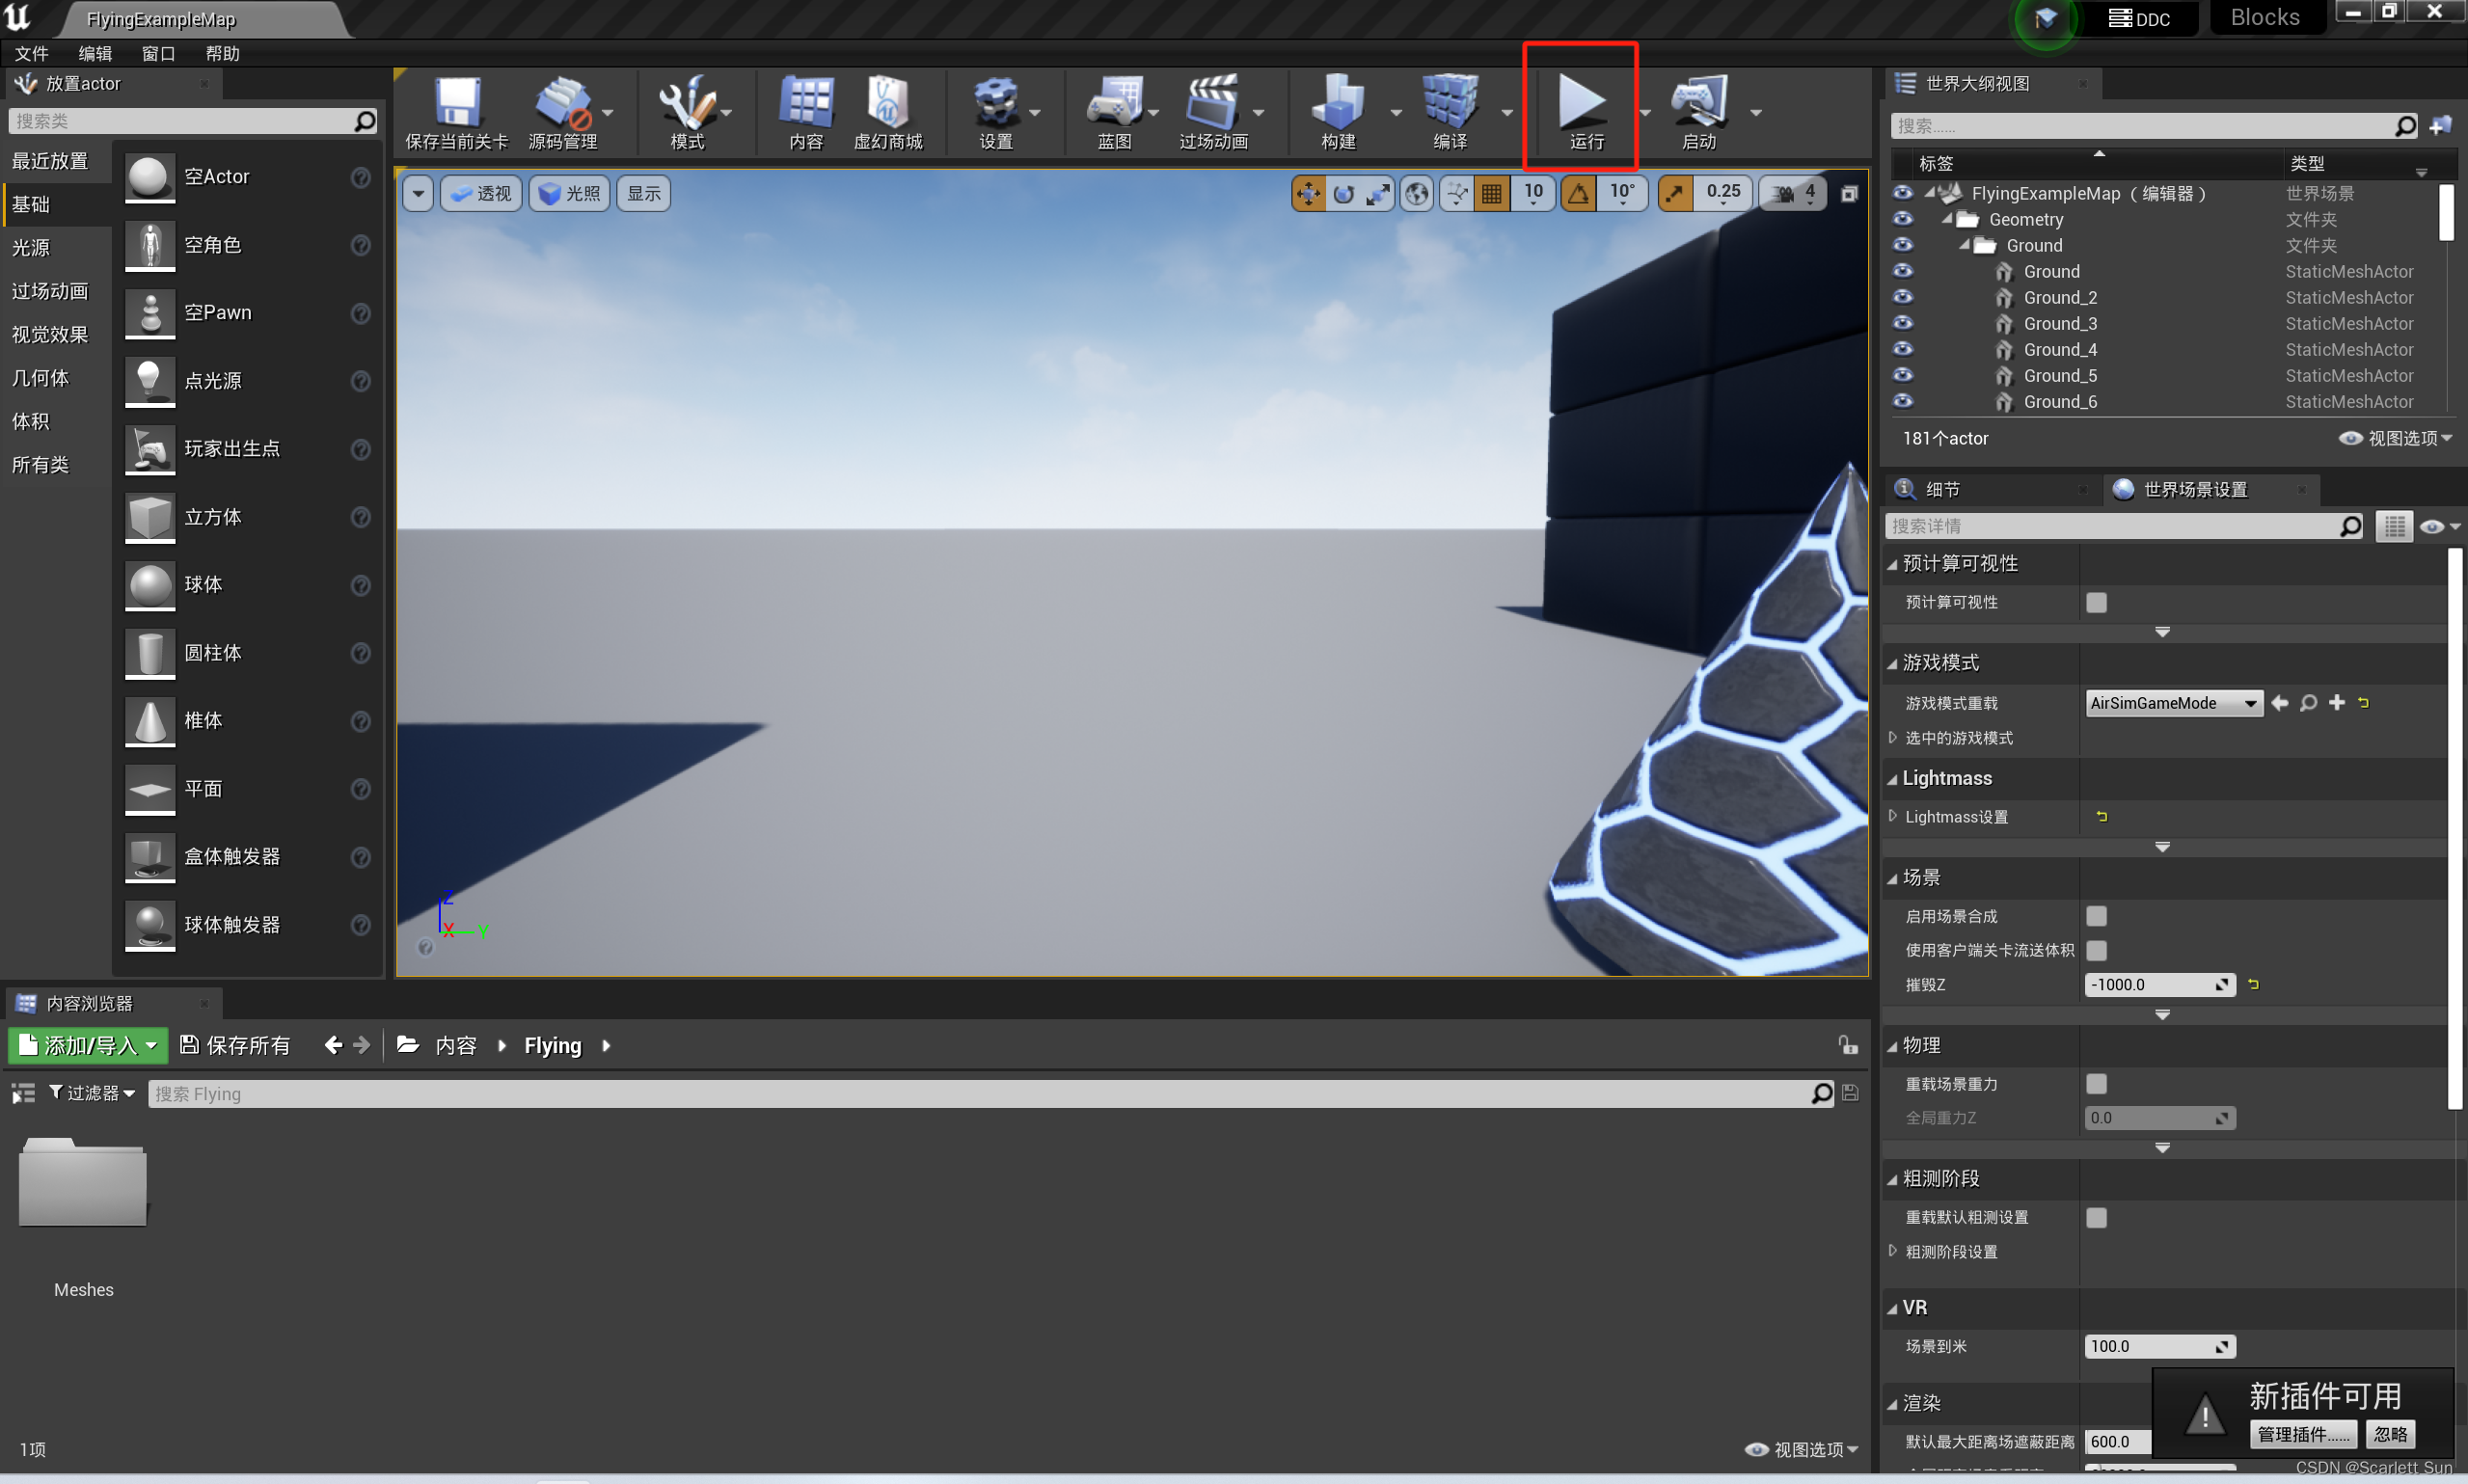The height and width of the screenshot is (1484, 2468).
Task: Click 忽略 on the plugin notification
Action: (x=2390, y=1434)
